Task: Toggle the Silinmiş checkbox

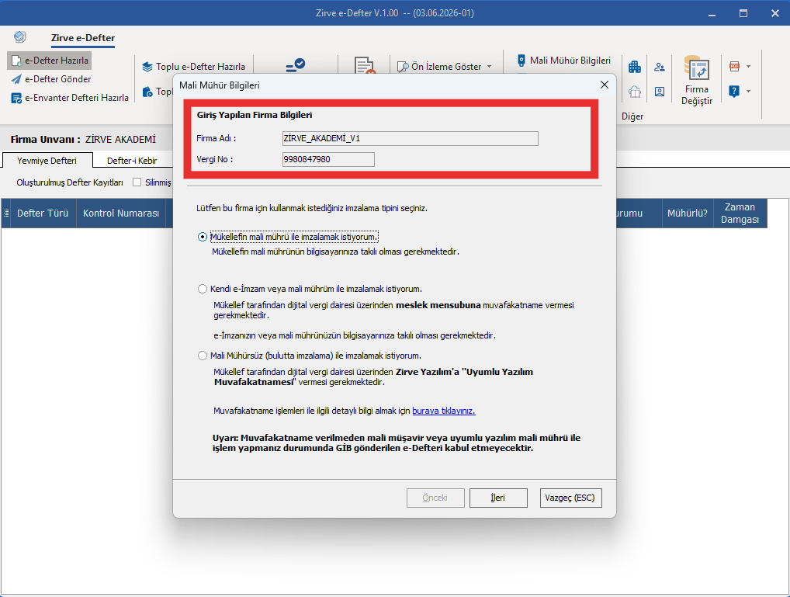Action: [137, 182]
